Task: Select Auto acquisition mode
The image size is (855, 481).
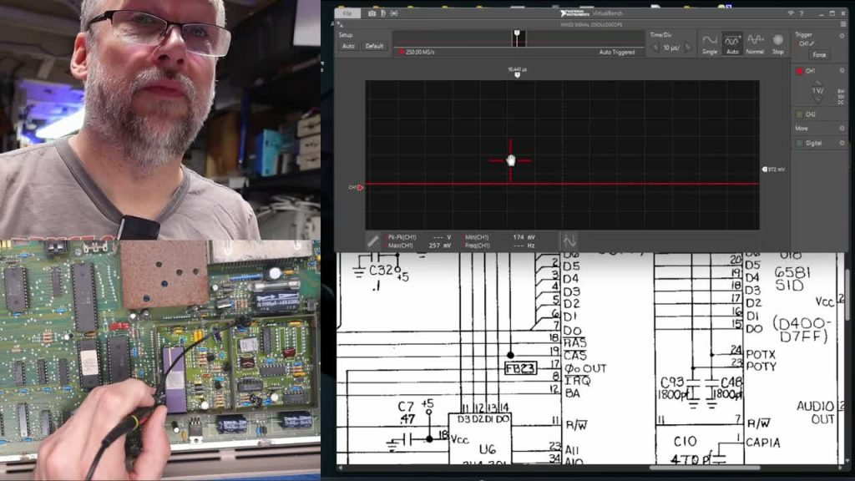Action: click(x=732, y=43)
